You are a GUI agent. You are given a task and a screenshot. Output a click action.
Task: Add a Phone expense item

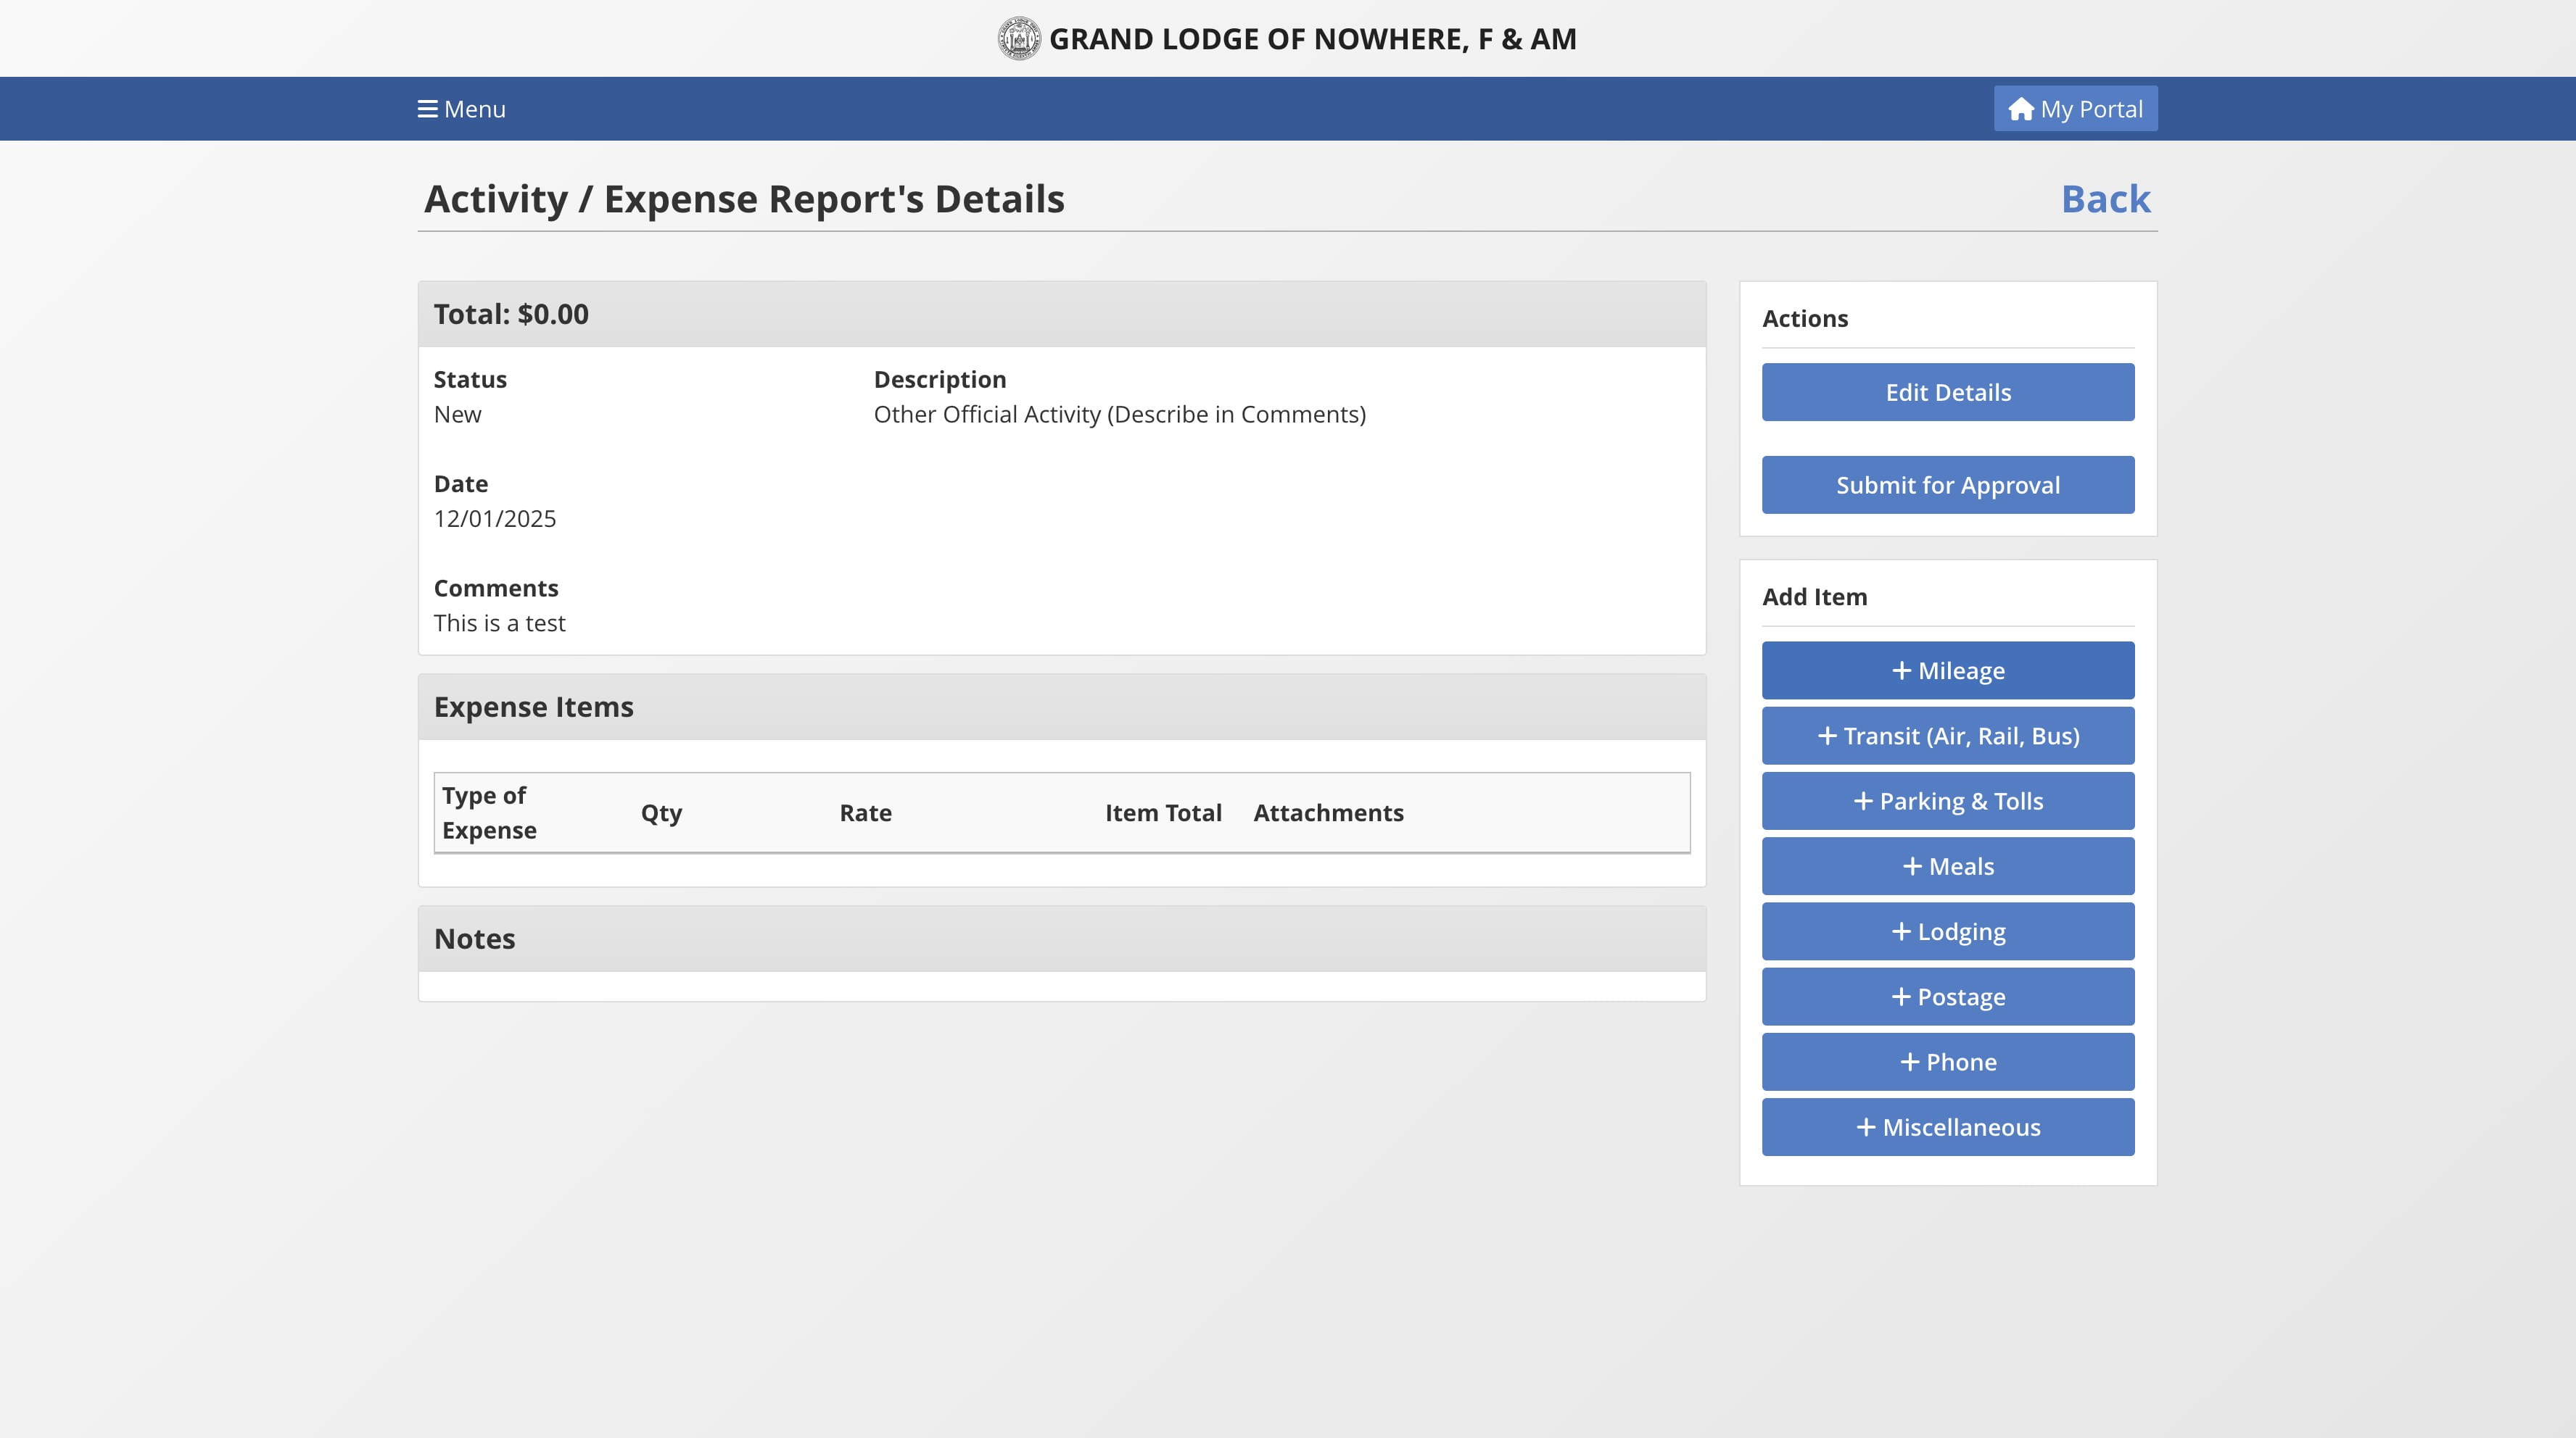point(1948,1061)
